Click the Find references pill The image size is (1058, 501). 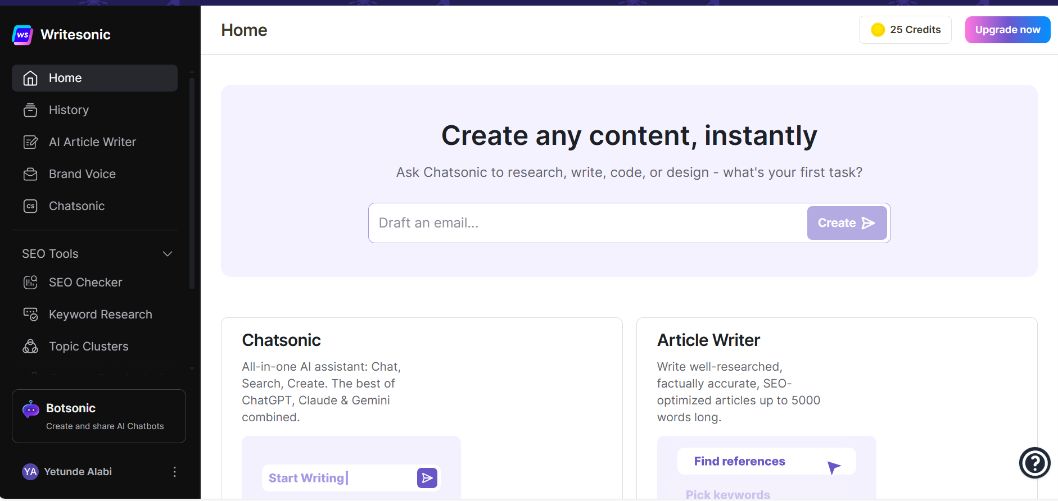(766, 461)
